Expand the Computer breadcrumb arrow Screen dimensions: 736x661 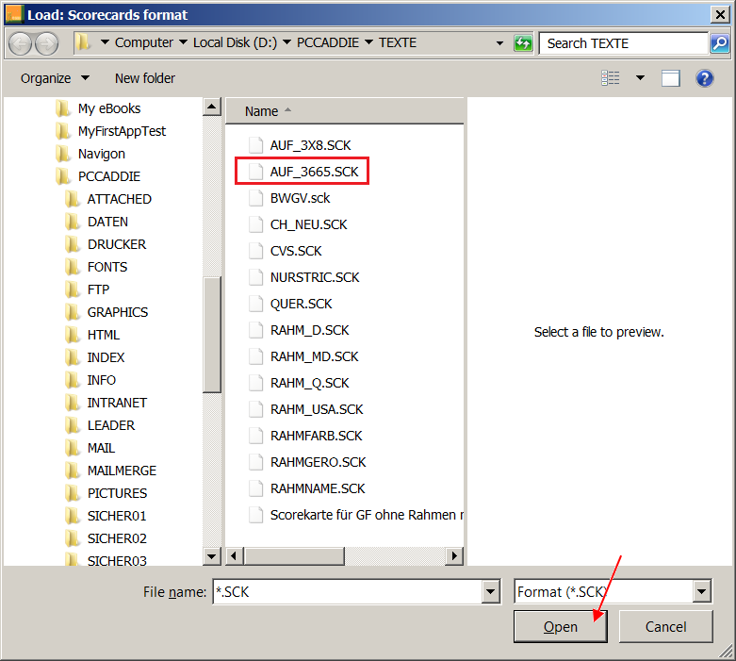pos(183,42)
